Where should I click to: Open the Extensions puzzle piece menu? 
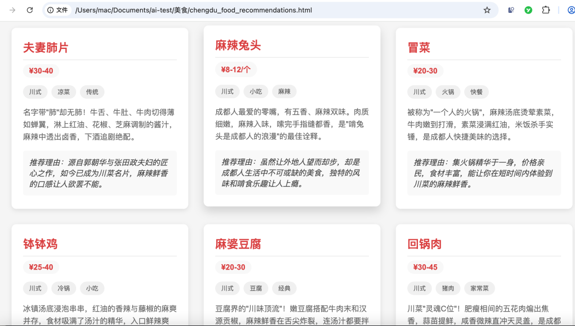point(546,10)
